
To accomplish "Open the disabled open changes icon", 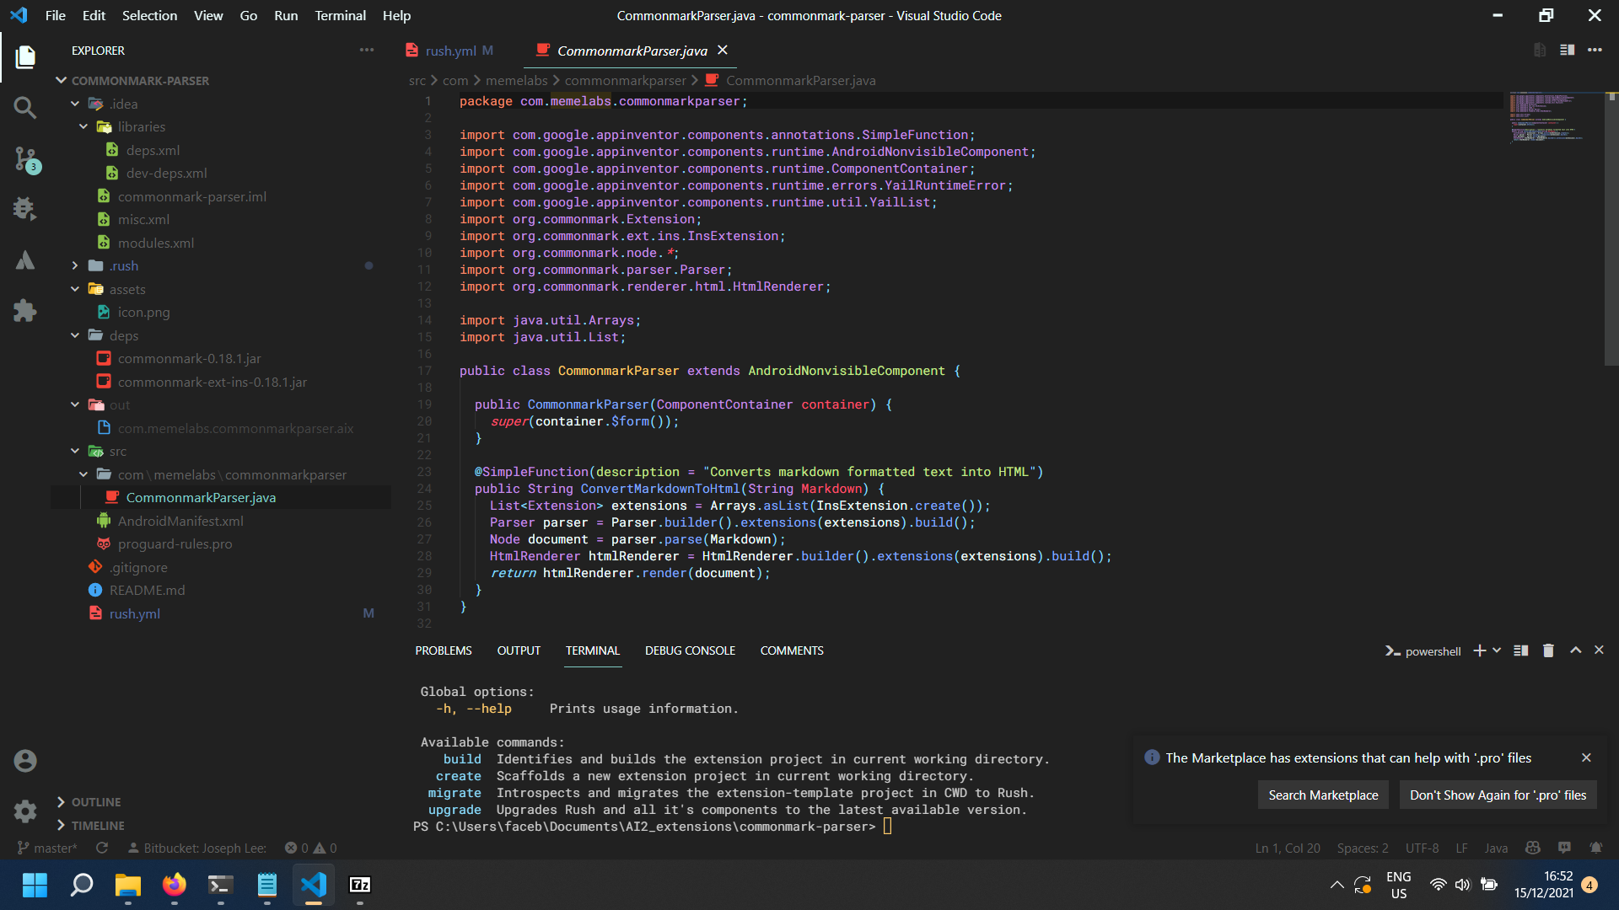I will point(1540,50).
